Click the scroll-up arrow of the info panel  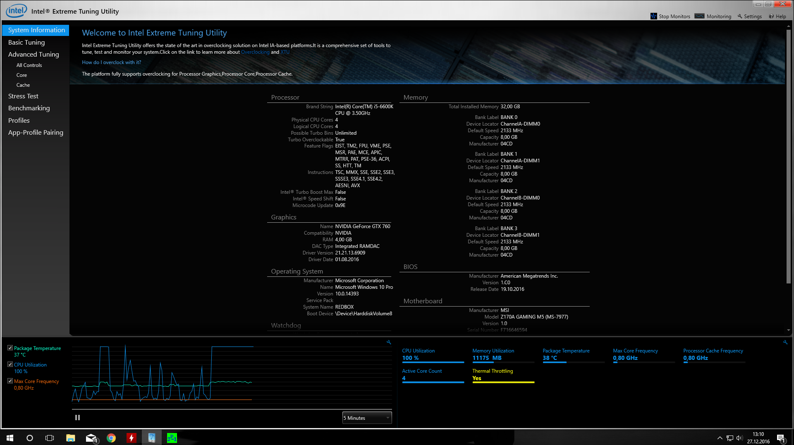pos(789,26)
